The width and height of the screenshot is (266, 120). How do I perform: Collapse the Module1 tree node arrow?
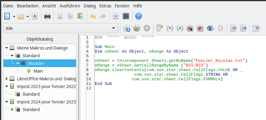pyautogui.click(x=18, y=63)
